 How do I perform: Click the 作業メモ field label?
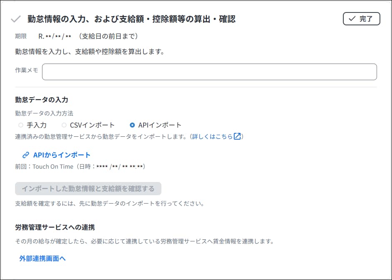(27, 70)
